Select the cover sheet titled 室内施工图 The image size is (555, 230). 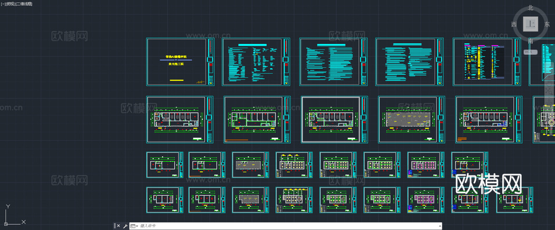point(180,62)
